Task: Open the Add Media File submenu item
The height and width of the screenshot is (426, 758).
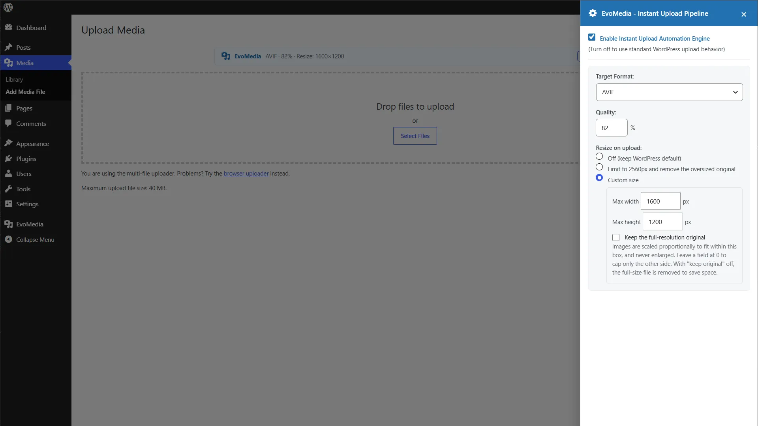Action: (x=25, y=92)
